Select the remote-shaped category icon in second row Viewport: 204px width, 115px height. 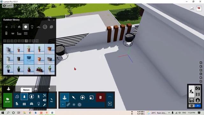pos(6,33)
